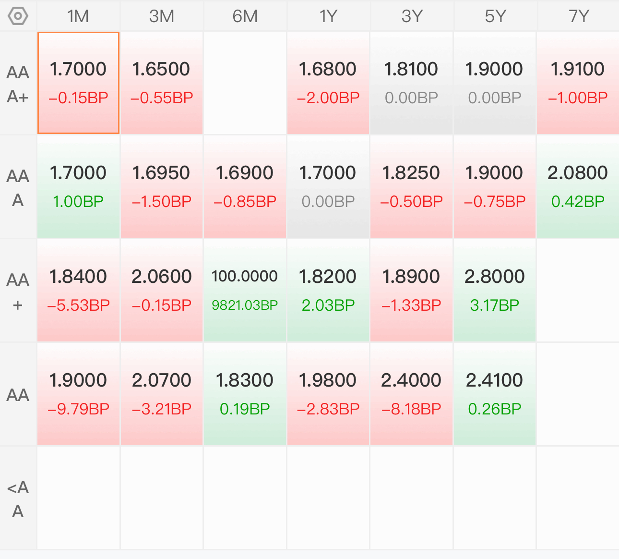The height and width of the screenshot is (559, 619).
Task: Select the AAA+ 3M cell showing 1.6500
Action: click(x=162, y=83)
